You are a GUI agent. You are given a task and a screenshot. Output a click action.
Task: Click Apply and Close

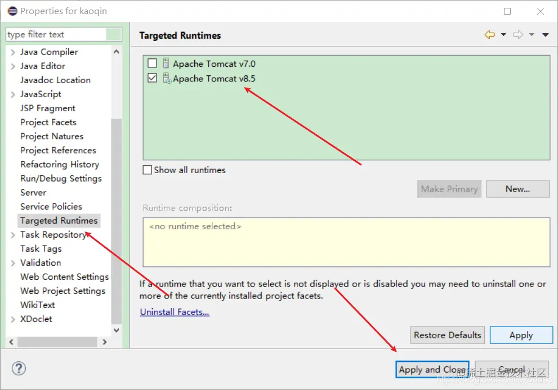coord(432,369)
